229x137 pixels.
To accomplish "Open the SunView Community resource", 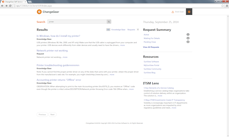I will (x=152, y=69).
